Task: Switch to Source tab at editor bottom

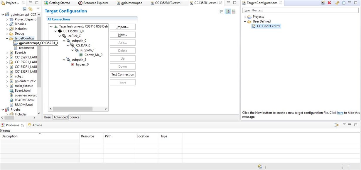Action: 75,117
